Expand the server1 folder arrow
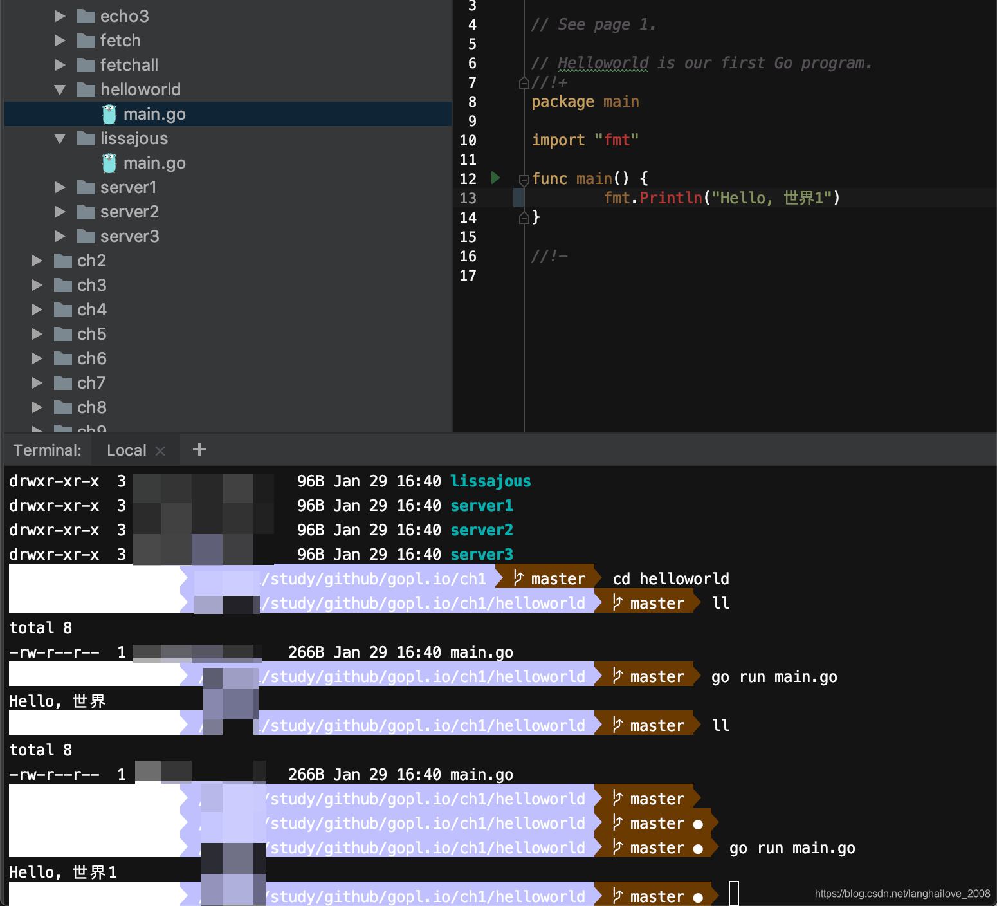Image resolution: width=997 pixels, height=906 pixels. pyautogui.click(x=60, y=187)
